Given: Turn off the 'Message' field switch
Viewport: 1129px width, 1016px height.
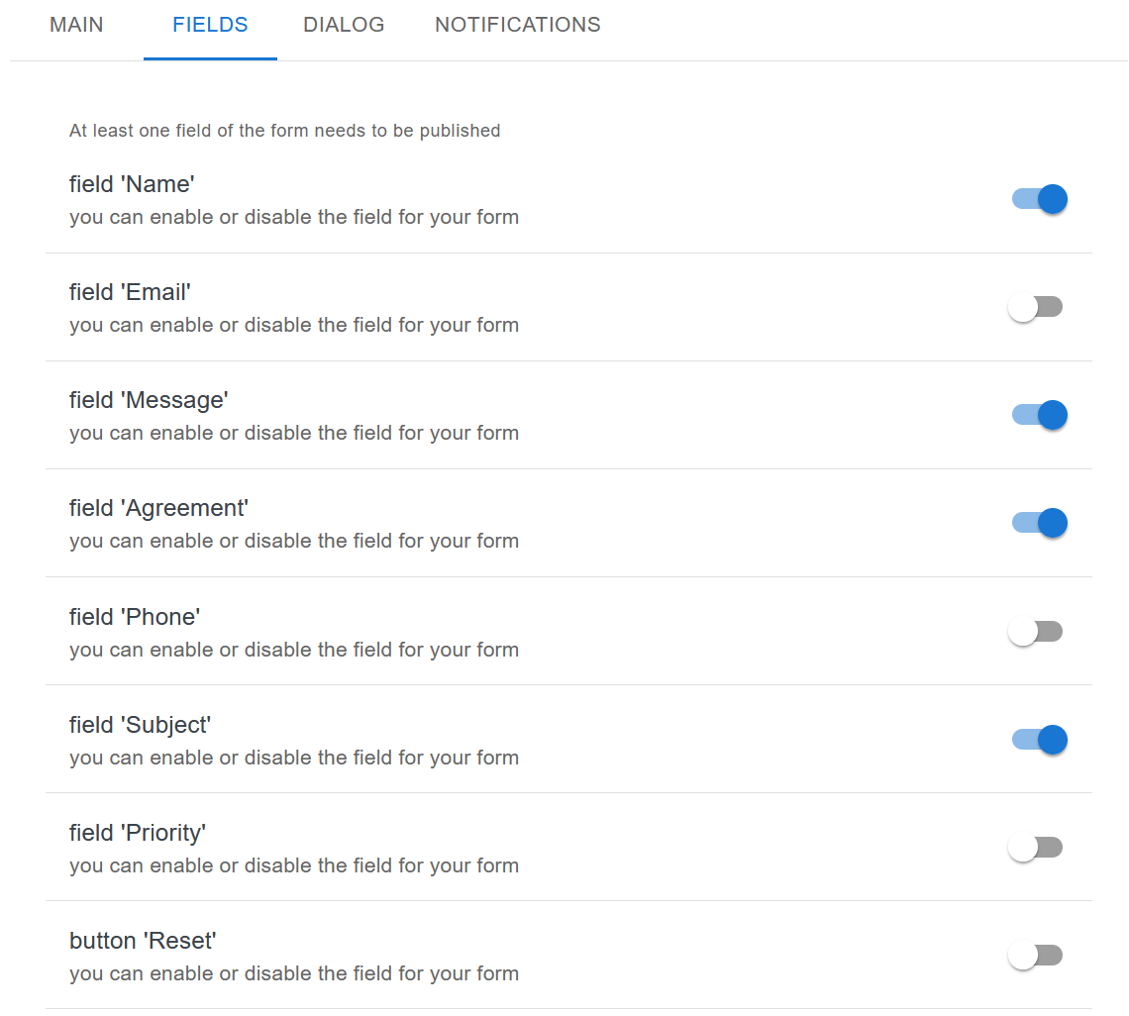Looking at the screenshot, I should [x=1038, y=415].
